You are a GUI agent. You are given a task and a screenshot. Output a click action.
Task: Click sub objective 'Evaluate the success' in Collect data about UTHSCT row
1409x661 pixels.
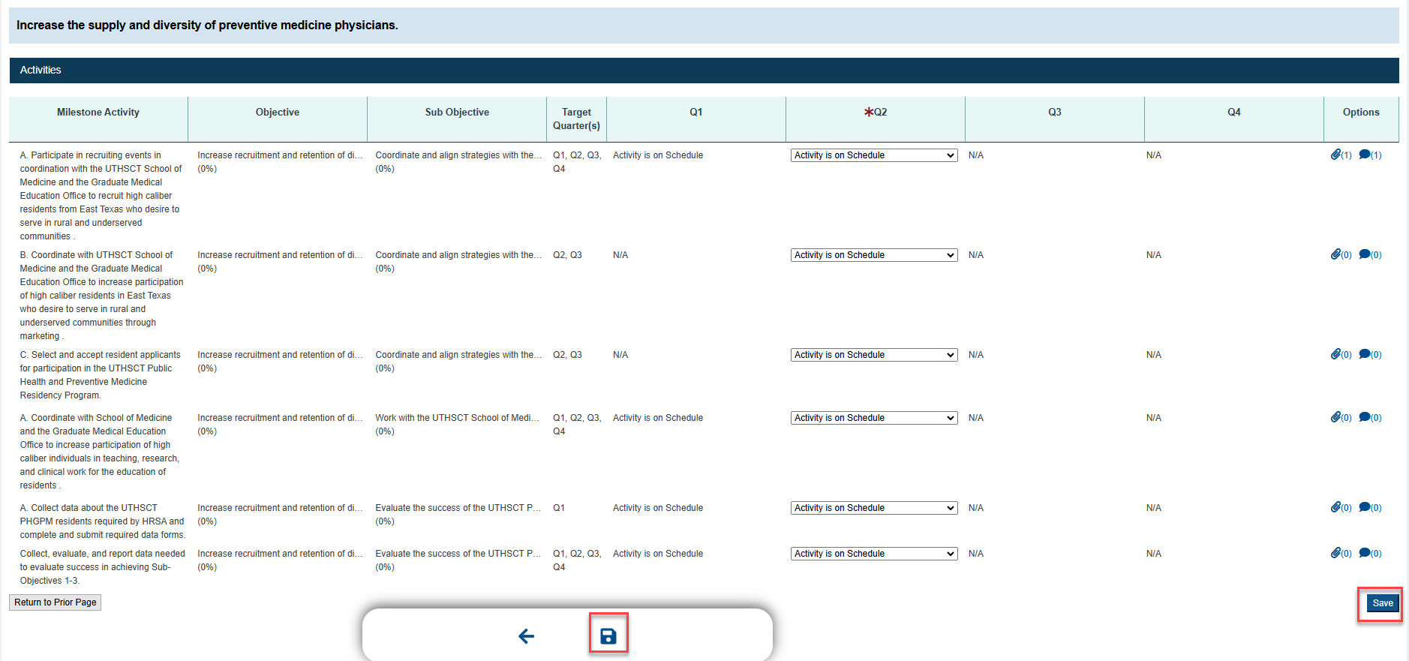pos(458,508)
